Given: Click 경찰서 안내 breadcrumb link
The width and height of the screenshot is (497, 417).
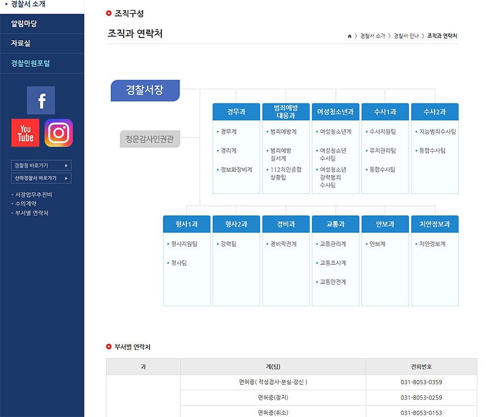Looking at the screenshot, I should pos(406,36).
